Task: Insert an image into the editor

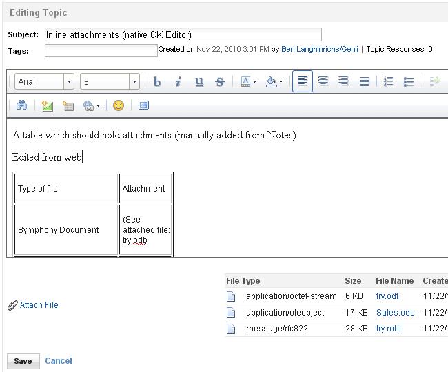Action: [x=47, y=105]
